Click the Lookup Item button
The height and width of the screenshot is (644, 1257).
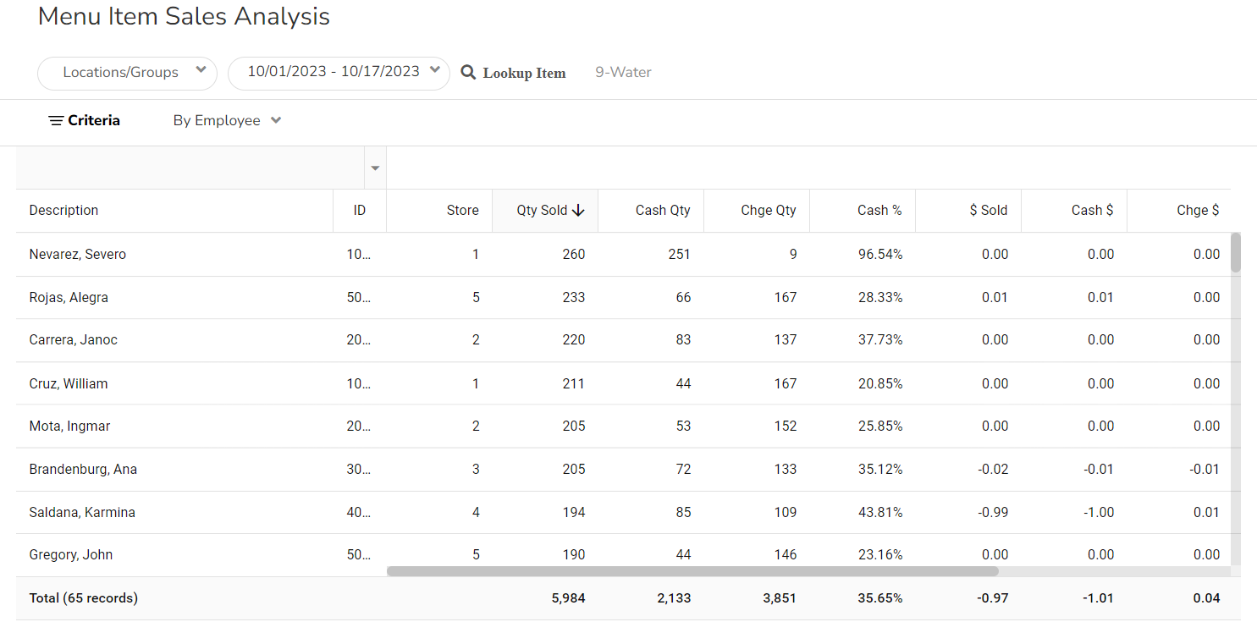[523, 74]
